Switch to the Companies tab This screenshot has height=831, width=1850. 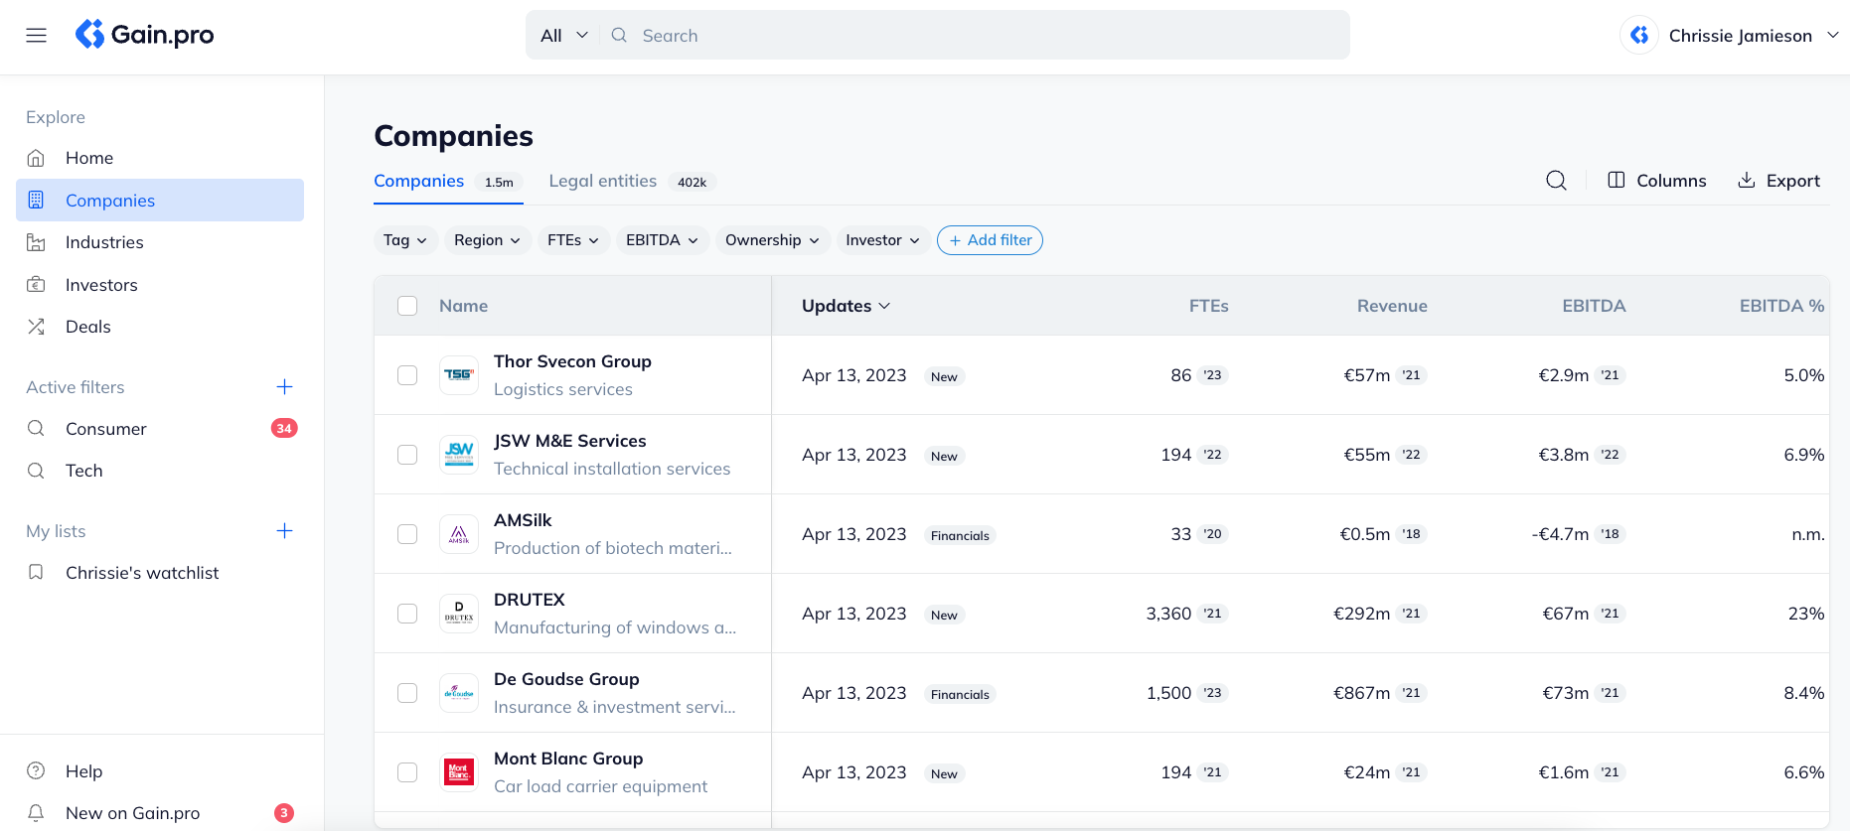[x=448, y=181]
